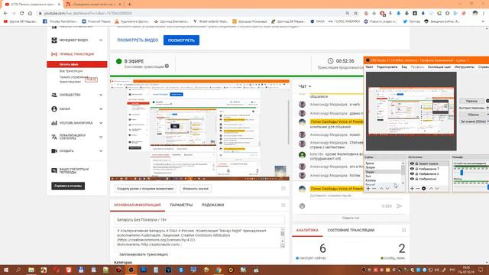Toggle lock on Захват экрана source

point(416,163)
